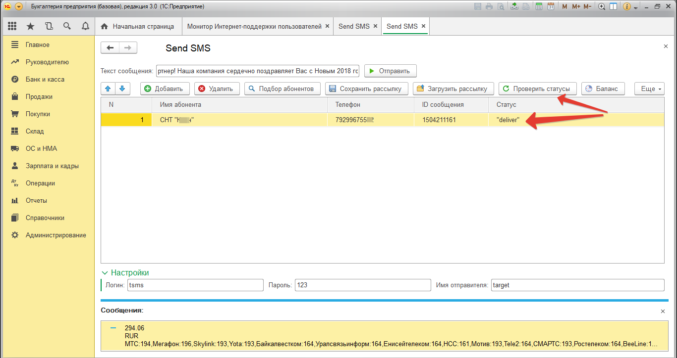Image resolution: width=677 pixels, height=358 pixels.
Task: Click the Save (floppy) icon in title bar
Action: click(x=478, y=6)
